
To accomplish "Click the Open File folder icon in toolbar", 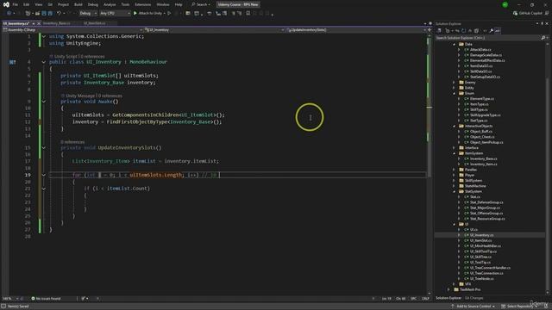I will click(37, 14).
